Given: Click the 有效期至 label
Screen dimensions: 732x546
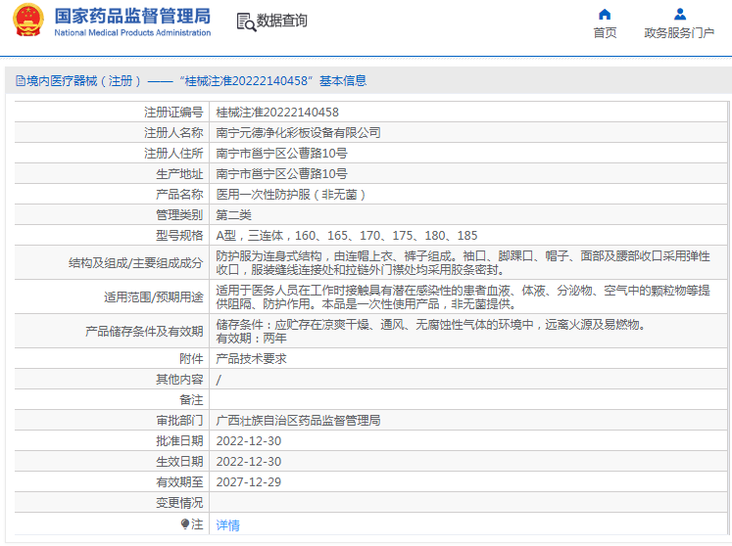Looking at the screenshot, I should (x=179, y=482).
